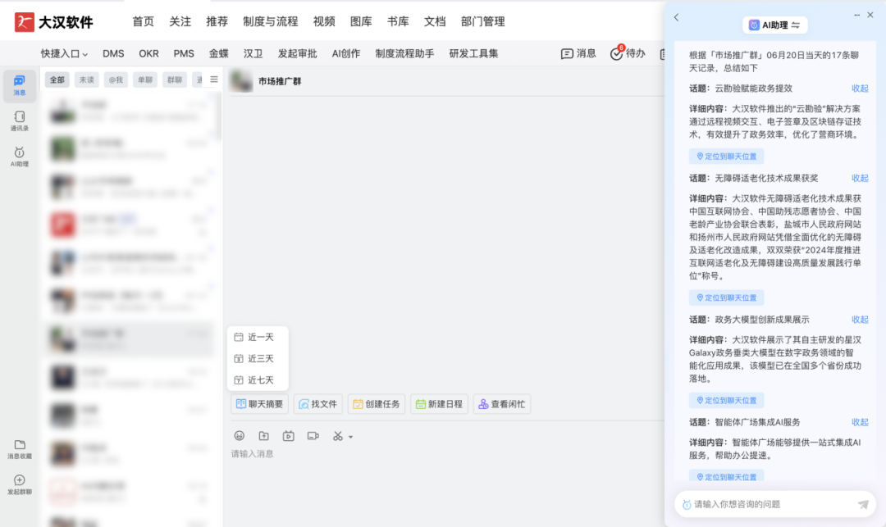The height and width of the screenshot is (527, 886).
Task: Start screen recording via the camera icon
Action: click(313, 435)
